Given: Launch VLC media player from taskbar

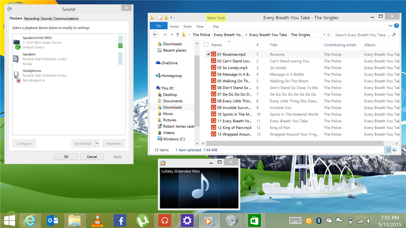Looking at the screenshot, I should click(x=98, y=221).
